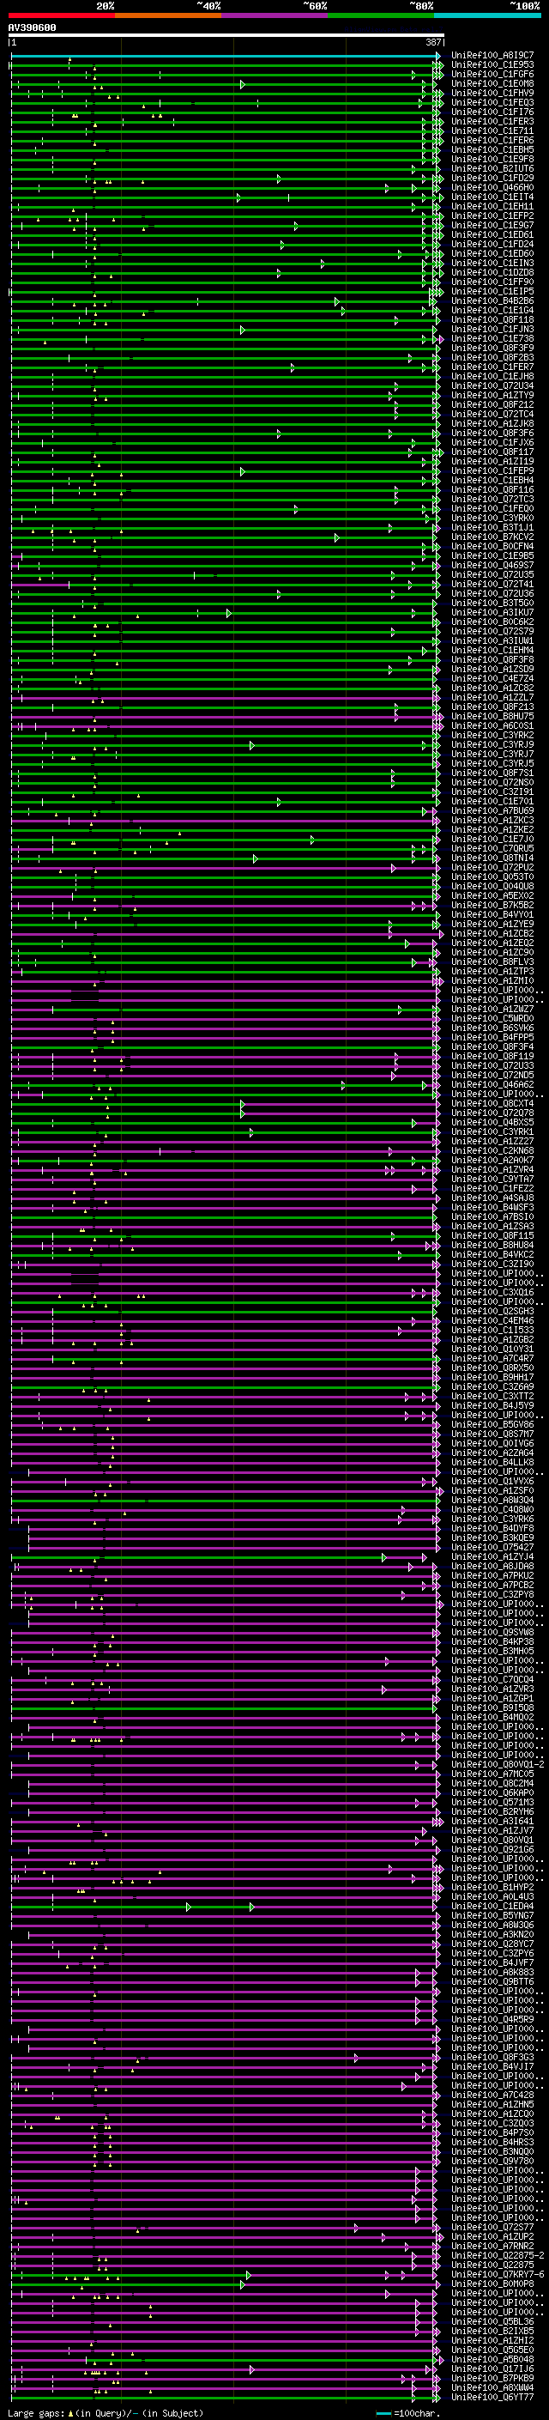Viewport: 549px width, 2420px height.
Task: Select the UniRef100_Q466H0 entry
Action: point(492,188)
